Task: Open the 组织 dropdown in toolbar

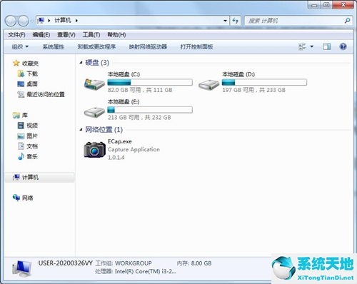Action: 20,46
